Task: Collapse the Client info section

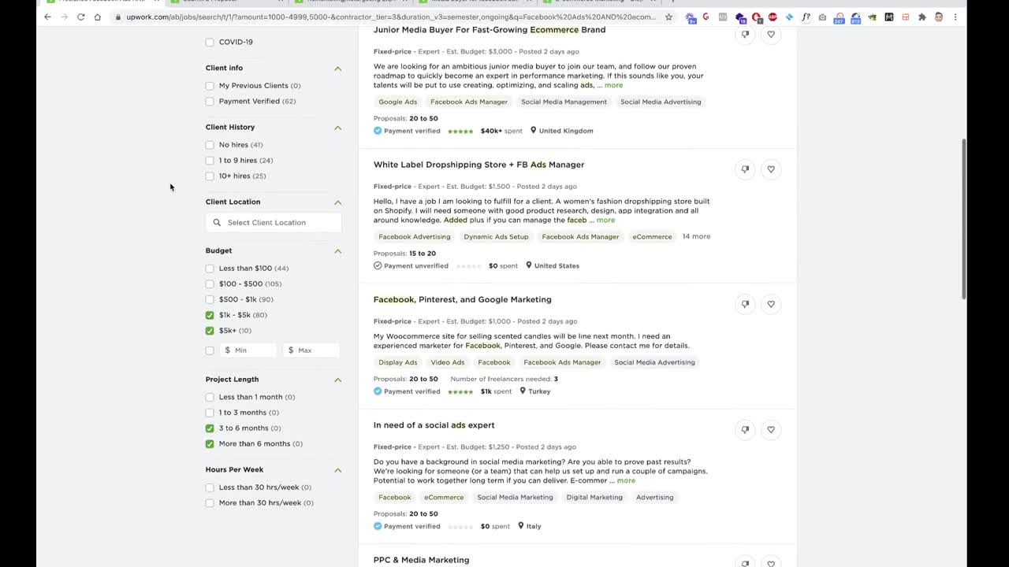Action: click(337, 69)
